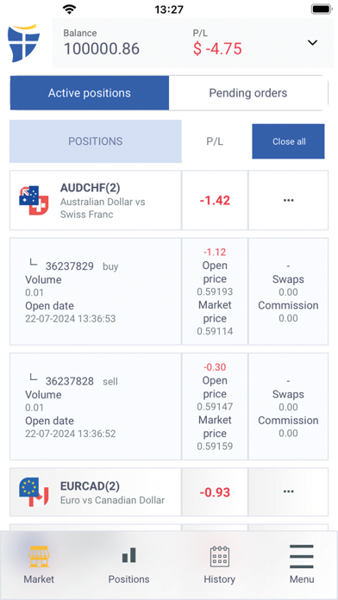The image size is (338, 600).
Task: Select buy order 36237829 row
Action: point(96,291)
